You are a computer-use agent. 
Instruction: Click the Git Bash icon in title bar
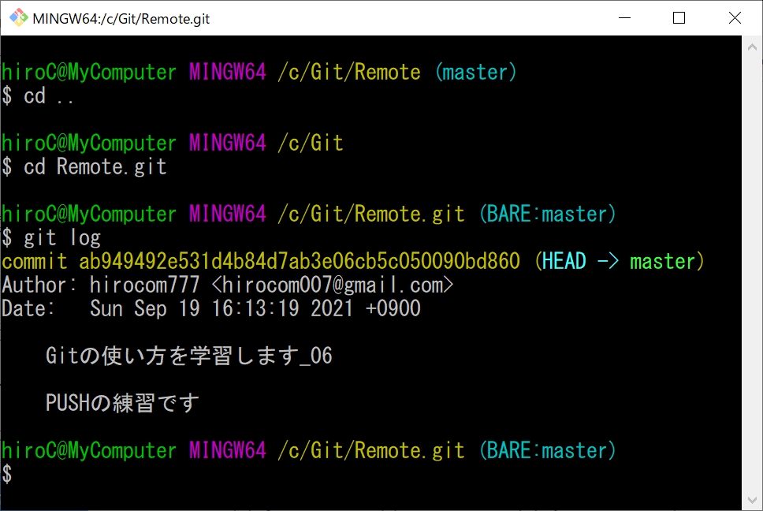pos(18,18)
